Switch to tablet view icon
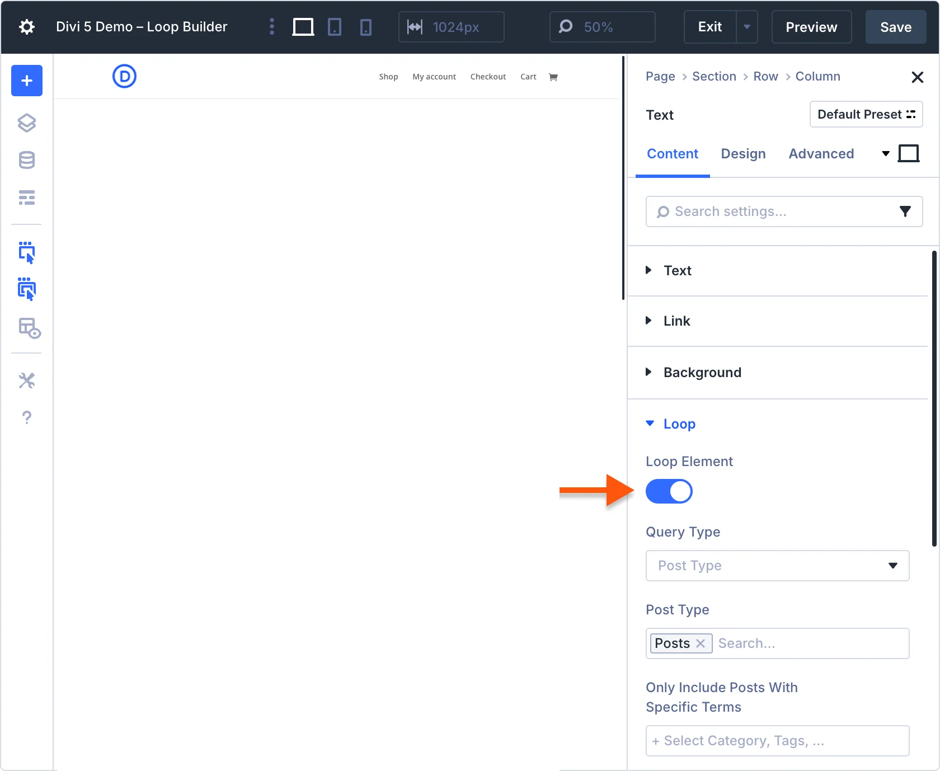The height and width of the screenshot is (771, 940). tap(334, 27)
